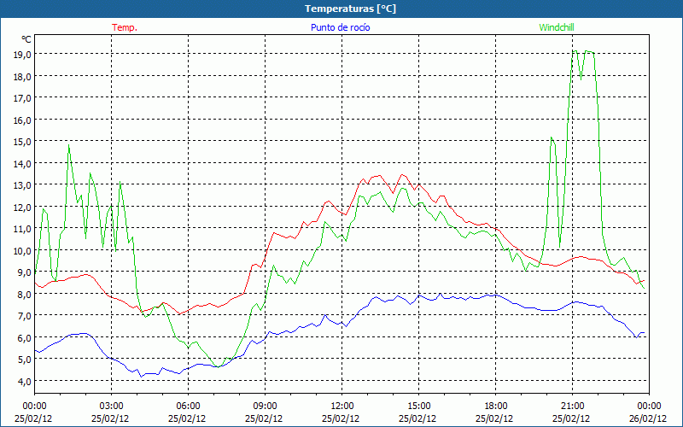Click the '12,0' y-axis value
This screenshot has height=427, width=683.
tap(22, 207)
